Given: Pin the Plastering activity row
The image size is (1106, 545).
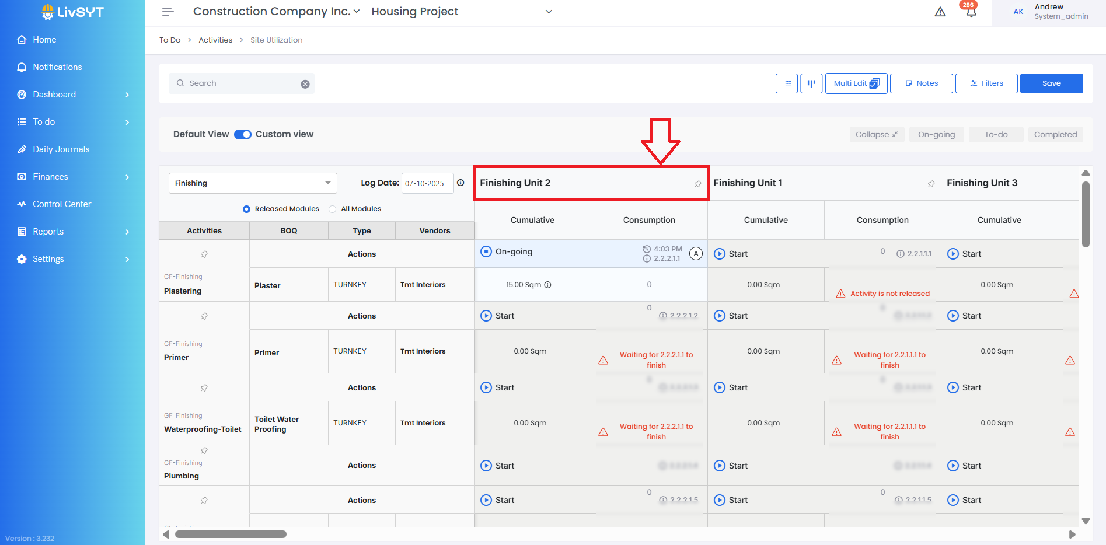Looking at the screenshot, I should (204, 254).
